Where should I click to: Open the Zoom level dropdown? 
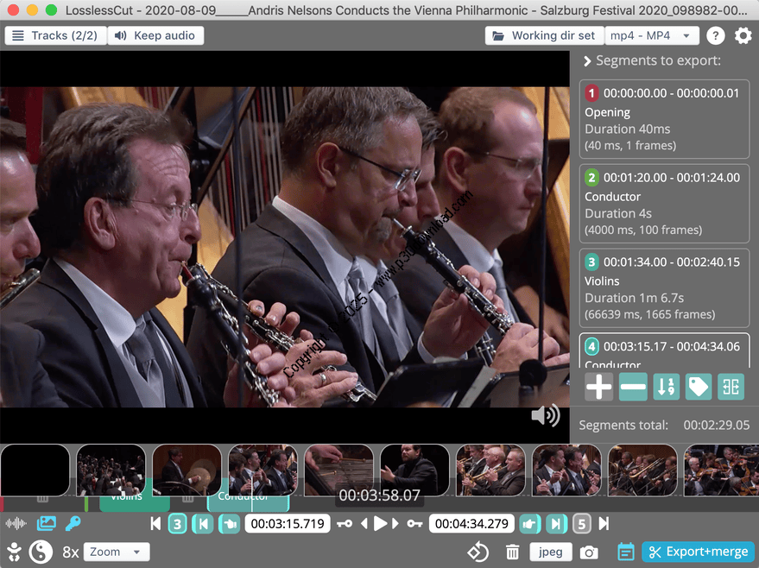pyautogui.click(x=117, y=552)
